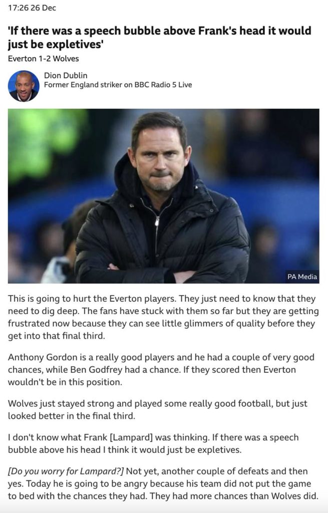Click 'Former England striker on BBC Radio 5 Live'

coord(118,85)
